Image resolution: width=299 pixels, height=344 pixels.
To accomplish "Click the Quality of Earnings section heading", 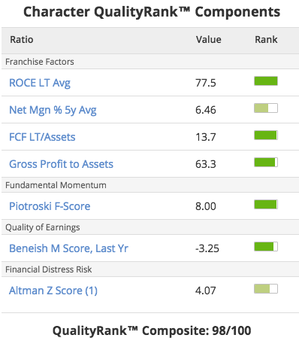I will coord(43,227).
